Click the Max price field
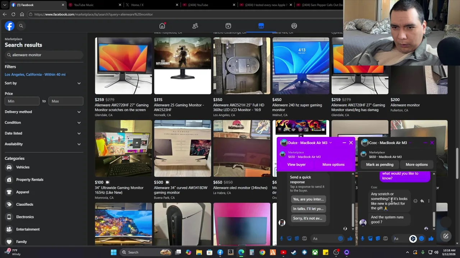 (x=66, y=101)
